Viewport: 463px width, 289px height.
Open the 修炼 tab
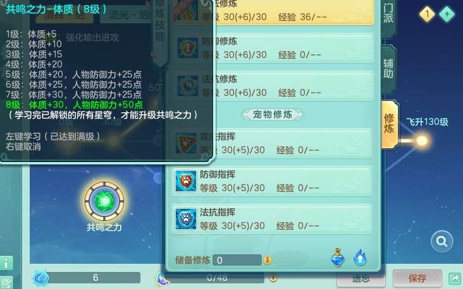click(389, 124)
